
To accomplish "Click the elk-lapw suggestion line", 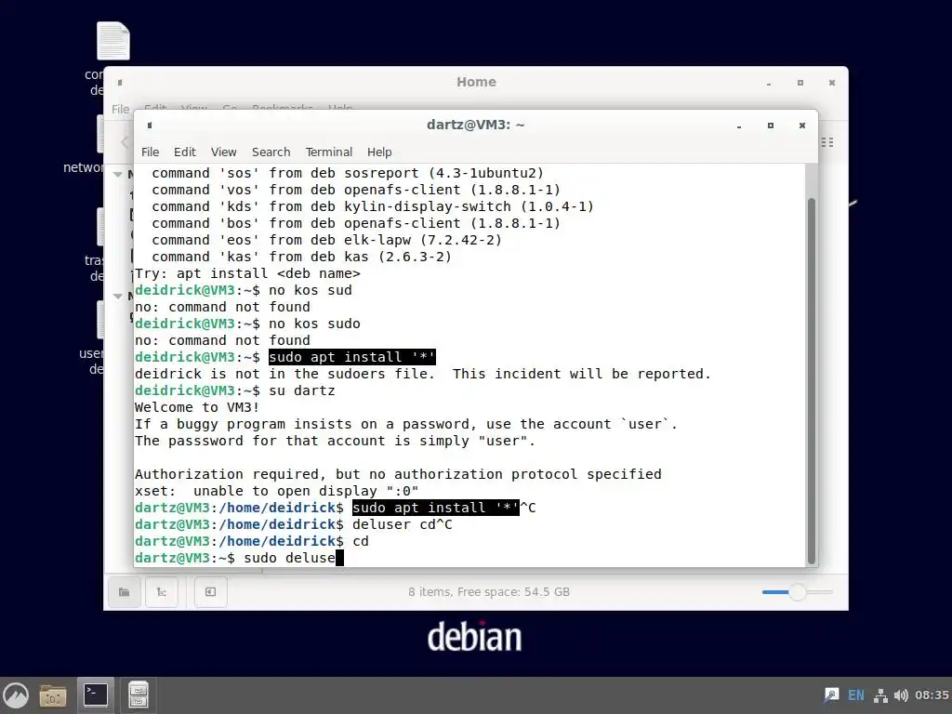I will tap(326, 240).
